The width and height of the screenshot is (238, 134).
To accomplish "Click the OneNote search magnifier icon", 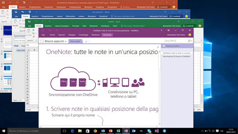I will click(189, 41).
